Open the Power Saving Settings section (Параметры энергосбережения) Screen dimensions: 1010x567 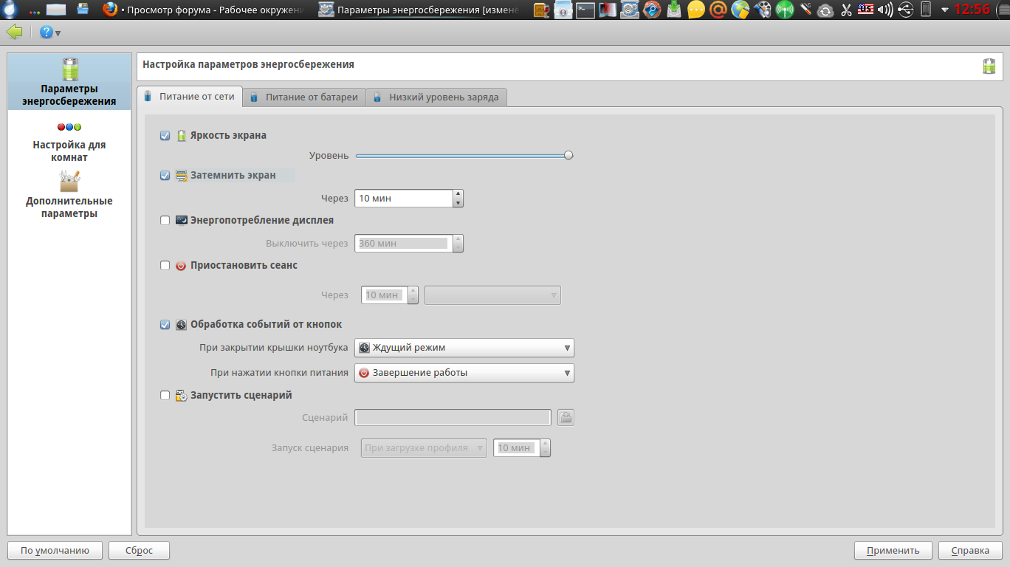(x=69, y=83)
